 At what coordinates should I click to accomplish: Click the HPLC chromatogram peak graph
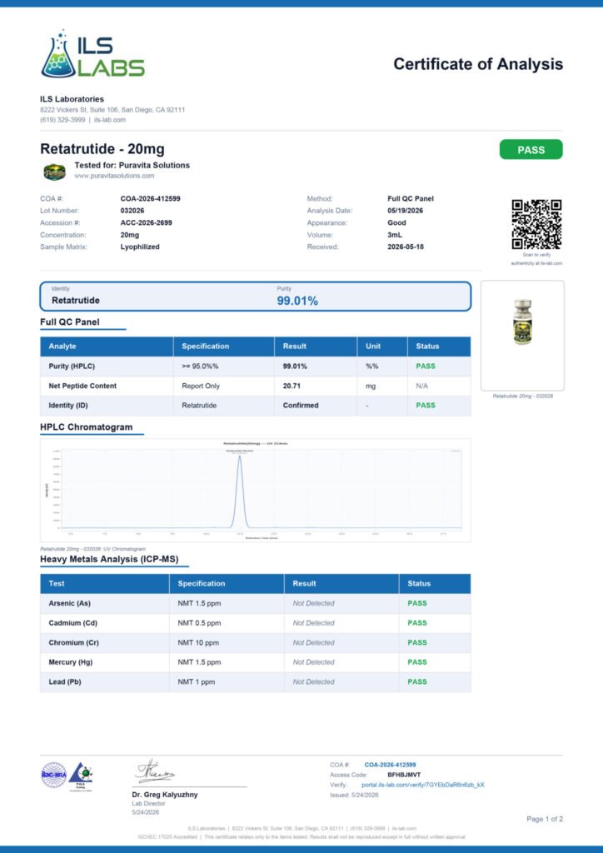pyautogui.click(x=256, y=490)
